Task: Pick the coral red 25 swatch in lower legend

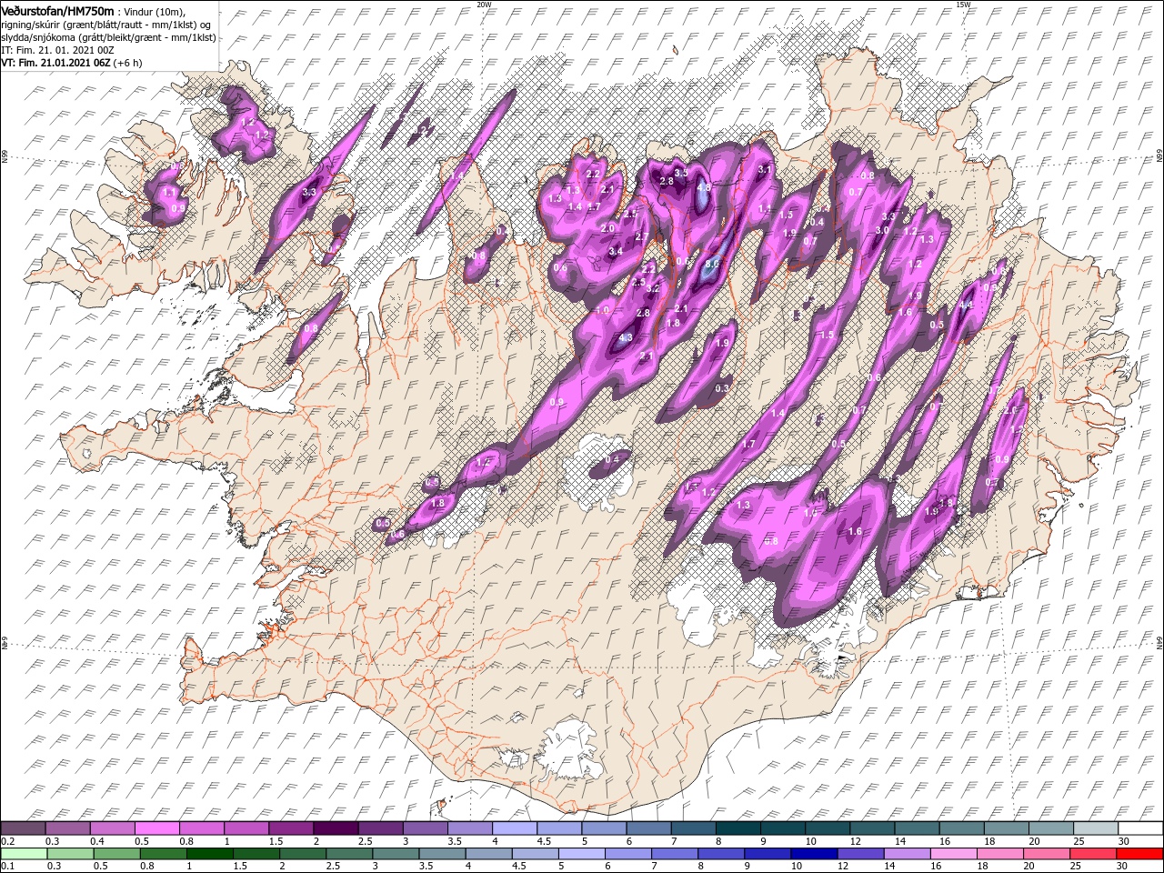Action: click(1094, 853)
